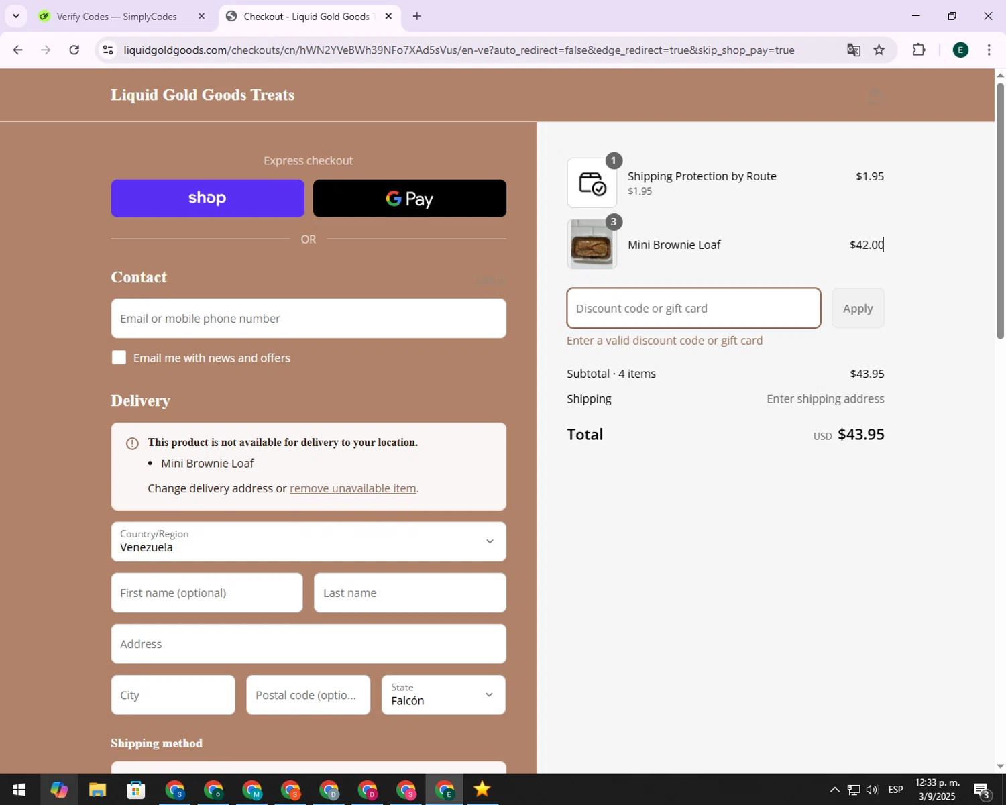
Task: Pay with the Google Pay button
Action: 410,199
